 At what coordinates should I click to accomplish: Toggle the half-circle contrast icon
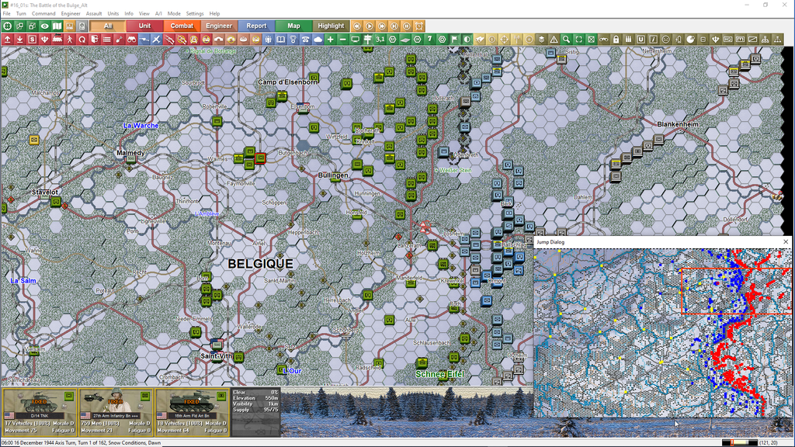point(467,39)
